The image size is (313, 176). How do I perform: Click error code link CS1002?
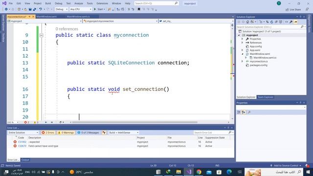coord(22,142)
